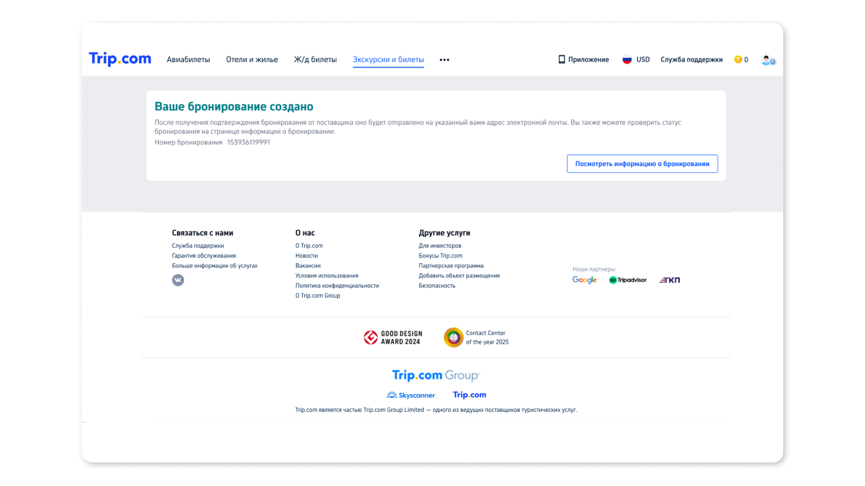Click the phone app icon (Приложение)

(x=562, y=59)
